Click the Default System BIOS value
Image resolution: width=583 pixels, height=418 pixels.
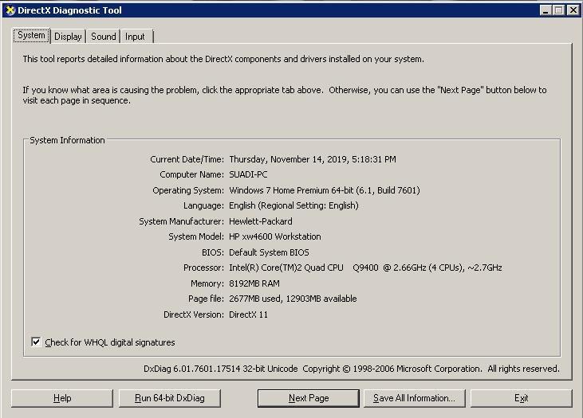click(x=269, y=252)
